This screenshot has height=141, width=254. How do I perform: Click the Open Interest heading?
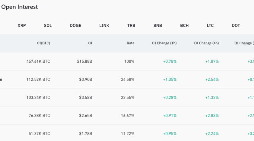[19, 7]
